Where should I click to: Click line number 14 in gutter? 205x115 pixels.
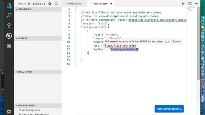(68, 57)
